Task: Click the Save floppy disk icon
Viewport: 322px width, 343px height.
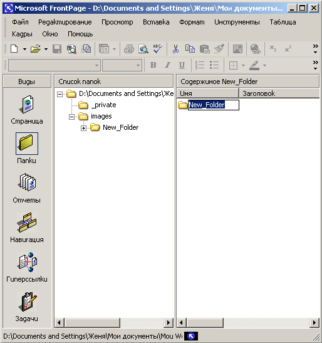Action: click(x=57, y=49)
